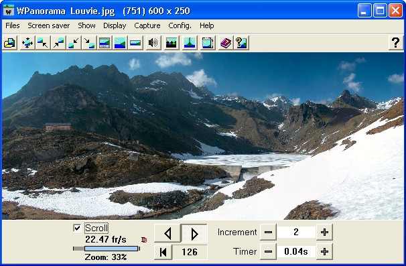Viewport: 406px width, 266px height.
Task: Open a panorama file via folder icon
Action: pos(10,43)
